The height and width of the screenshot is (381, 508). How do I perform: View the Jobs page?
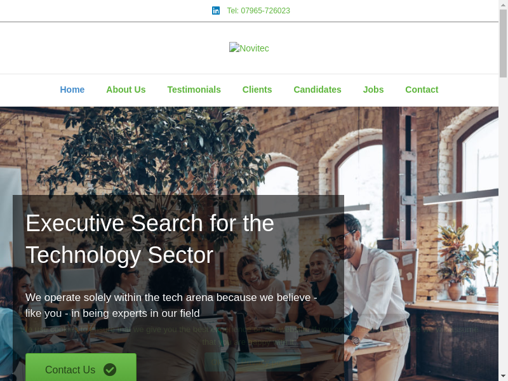tap(373, 90)
